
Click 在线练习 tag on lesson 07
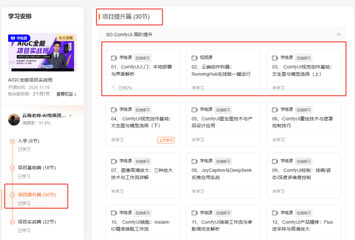click(x=143, y=162)
